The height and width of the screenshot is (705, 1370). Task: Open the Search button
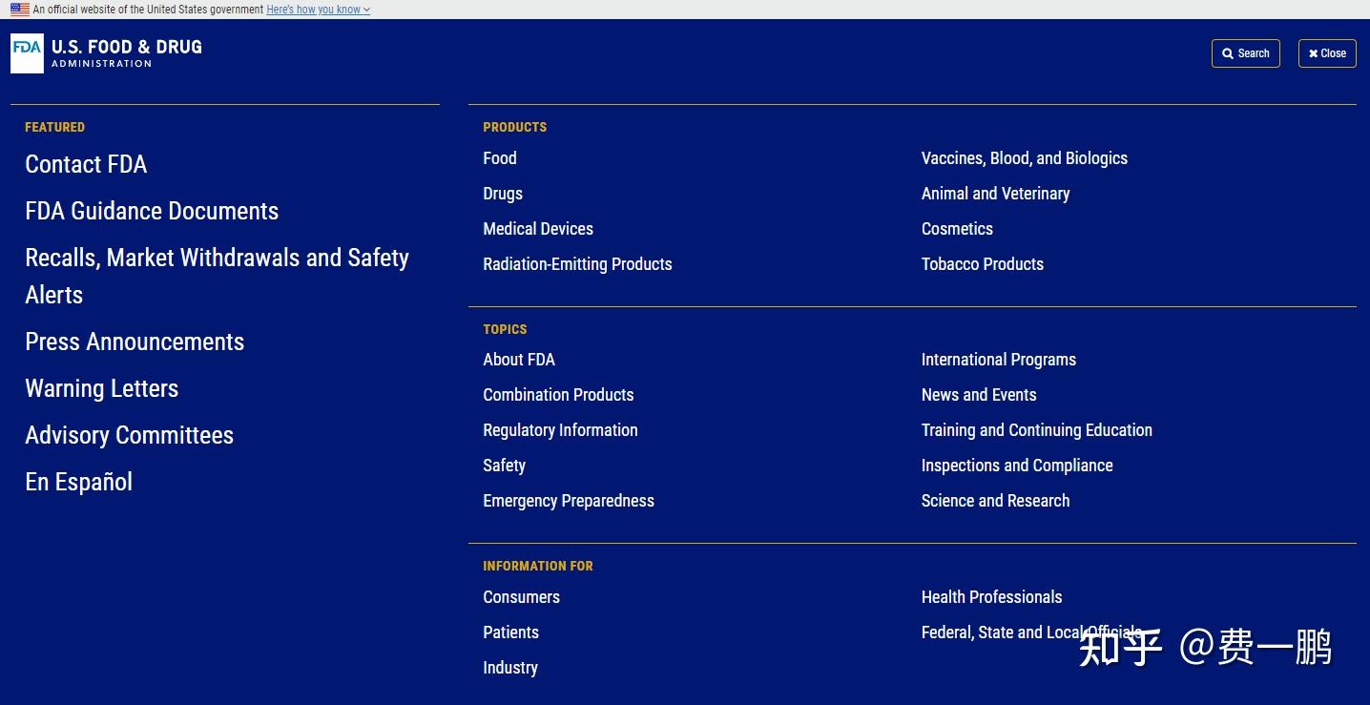(x=1245, y=53)
